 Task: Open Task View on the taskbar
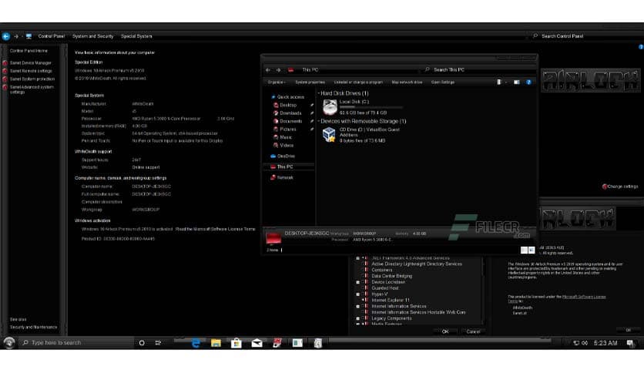coord(158,343)
